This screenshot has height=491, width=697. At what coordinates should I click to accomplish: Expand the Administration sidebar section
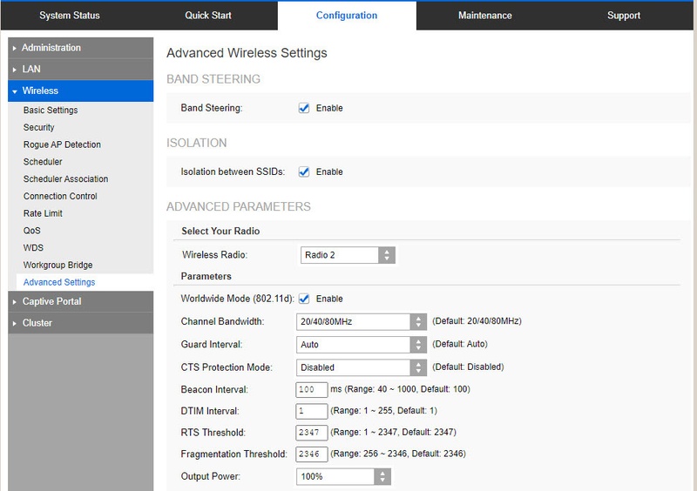(51, 48)
